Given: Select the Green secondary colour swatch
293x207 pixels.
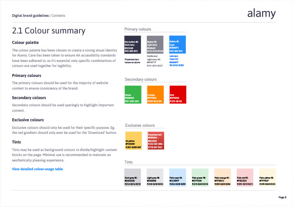Looking at the screenshot, I should pos(133,95).
